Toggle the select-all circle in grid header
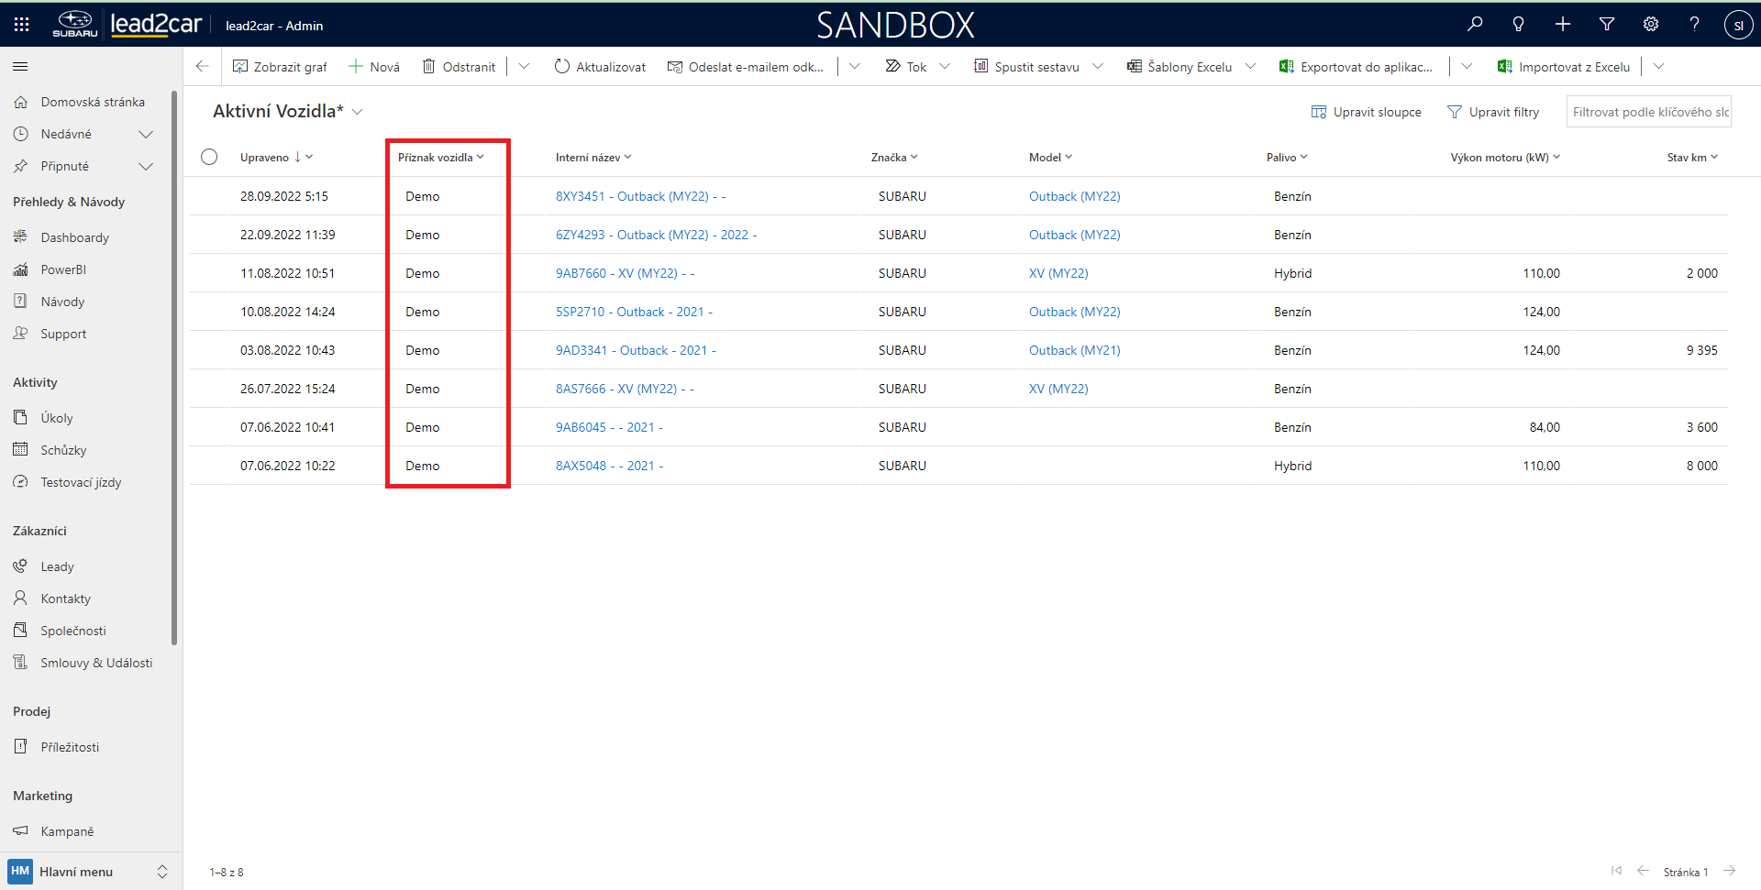Image resolution: width=1761 pixels, height=890 pixels. pyautogui.click(x=209, y=157)
